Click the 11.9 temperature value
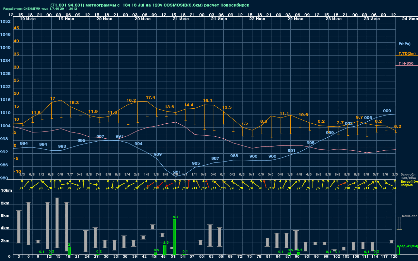This screenshot has height=261, width=418. click(x=93, y=112)
